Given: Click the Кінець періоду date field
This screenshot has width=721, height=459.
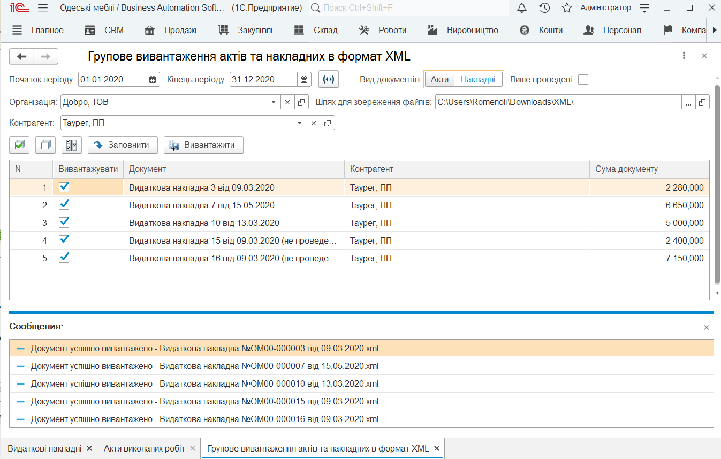Looking at the screenshot, I should (263, 80).
